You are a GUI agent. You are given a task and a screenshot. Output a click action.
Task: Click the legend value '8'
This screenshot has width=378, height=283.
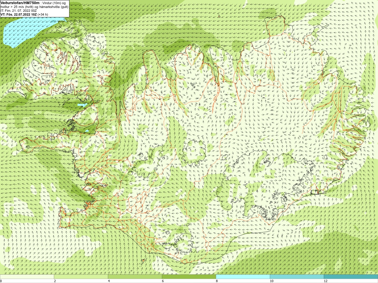[217, 281]
